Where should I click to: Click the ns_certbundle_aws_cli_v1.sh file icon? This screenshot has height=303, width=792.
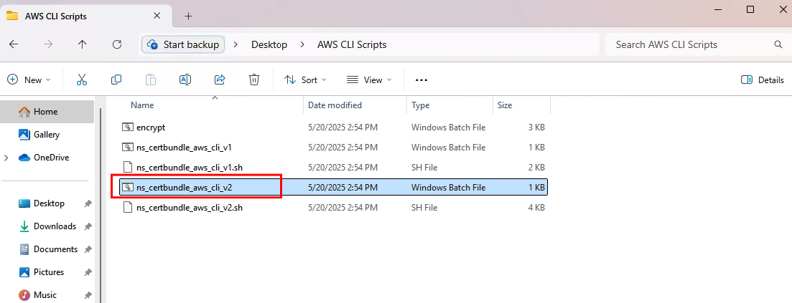pos(127,167)
